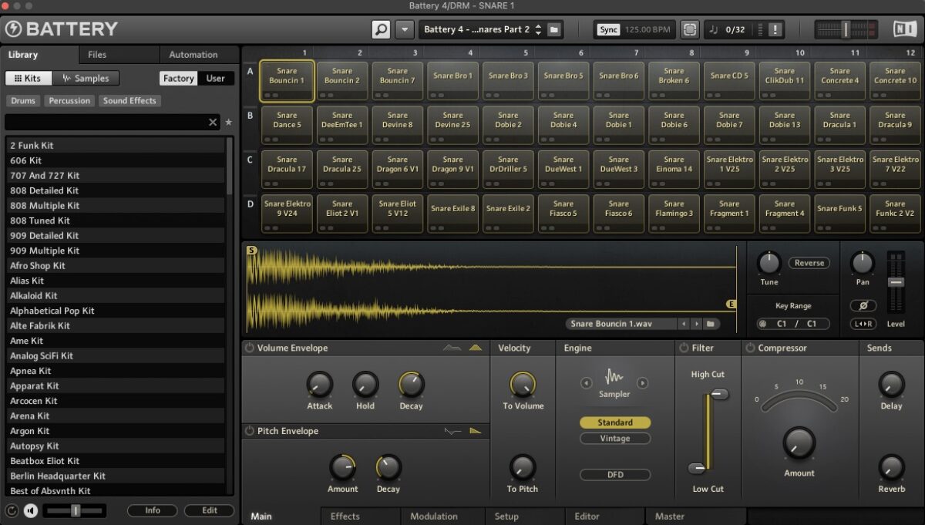Screen dimensions: 925x525
Task: Open the kit folder icon beside preset name
Action: pyautogui.click(x=553, y=29)
